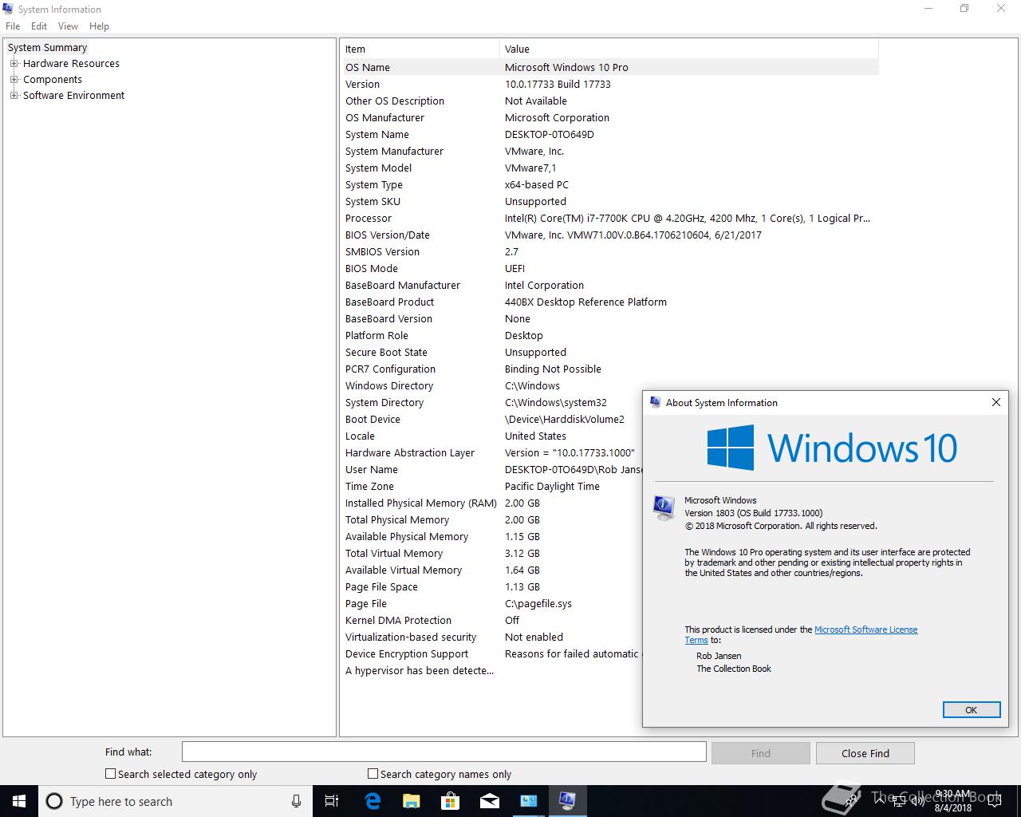Select the Hardware Abstraction Layer row
This screenshot has height=817, width=1021.
[493, 452]
